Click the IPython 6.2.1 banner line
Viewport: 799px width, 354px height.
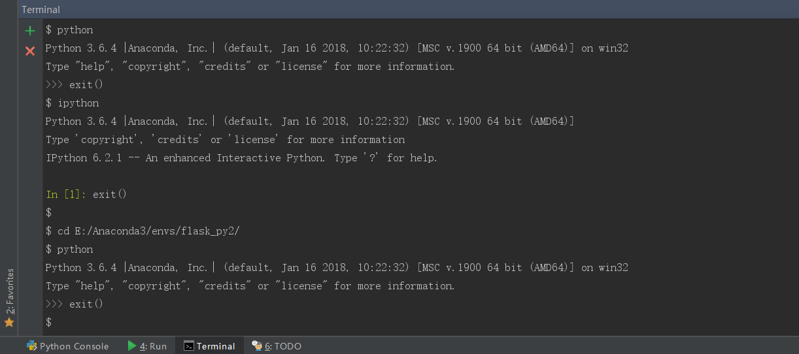click(x=241, y=158)
